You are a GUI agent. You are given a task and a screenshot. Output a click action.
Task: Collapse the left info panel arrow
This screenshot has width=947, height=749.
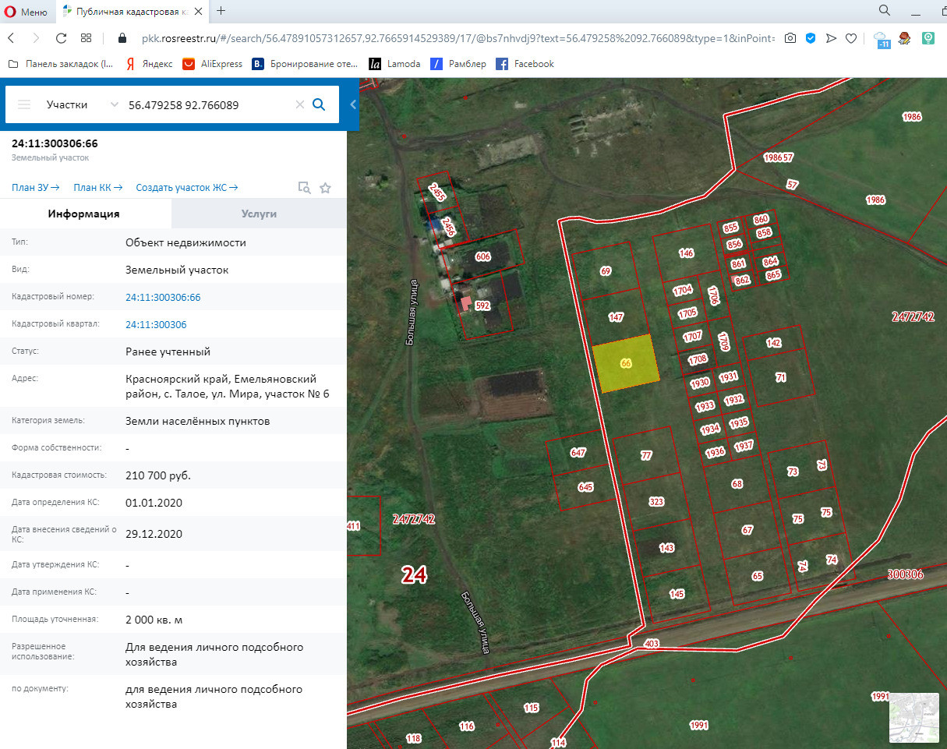tap(352, 104)
